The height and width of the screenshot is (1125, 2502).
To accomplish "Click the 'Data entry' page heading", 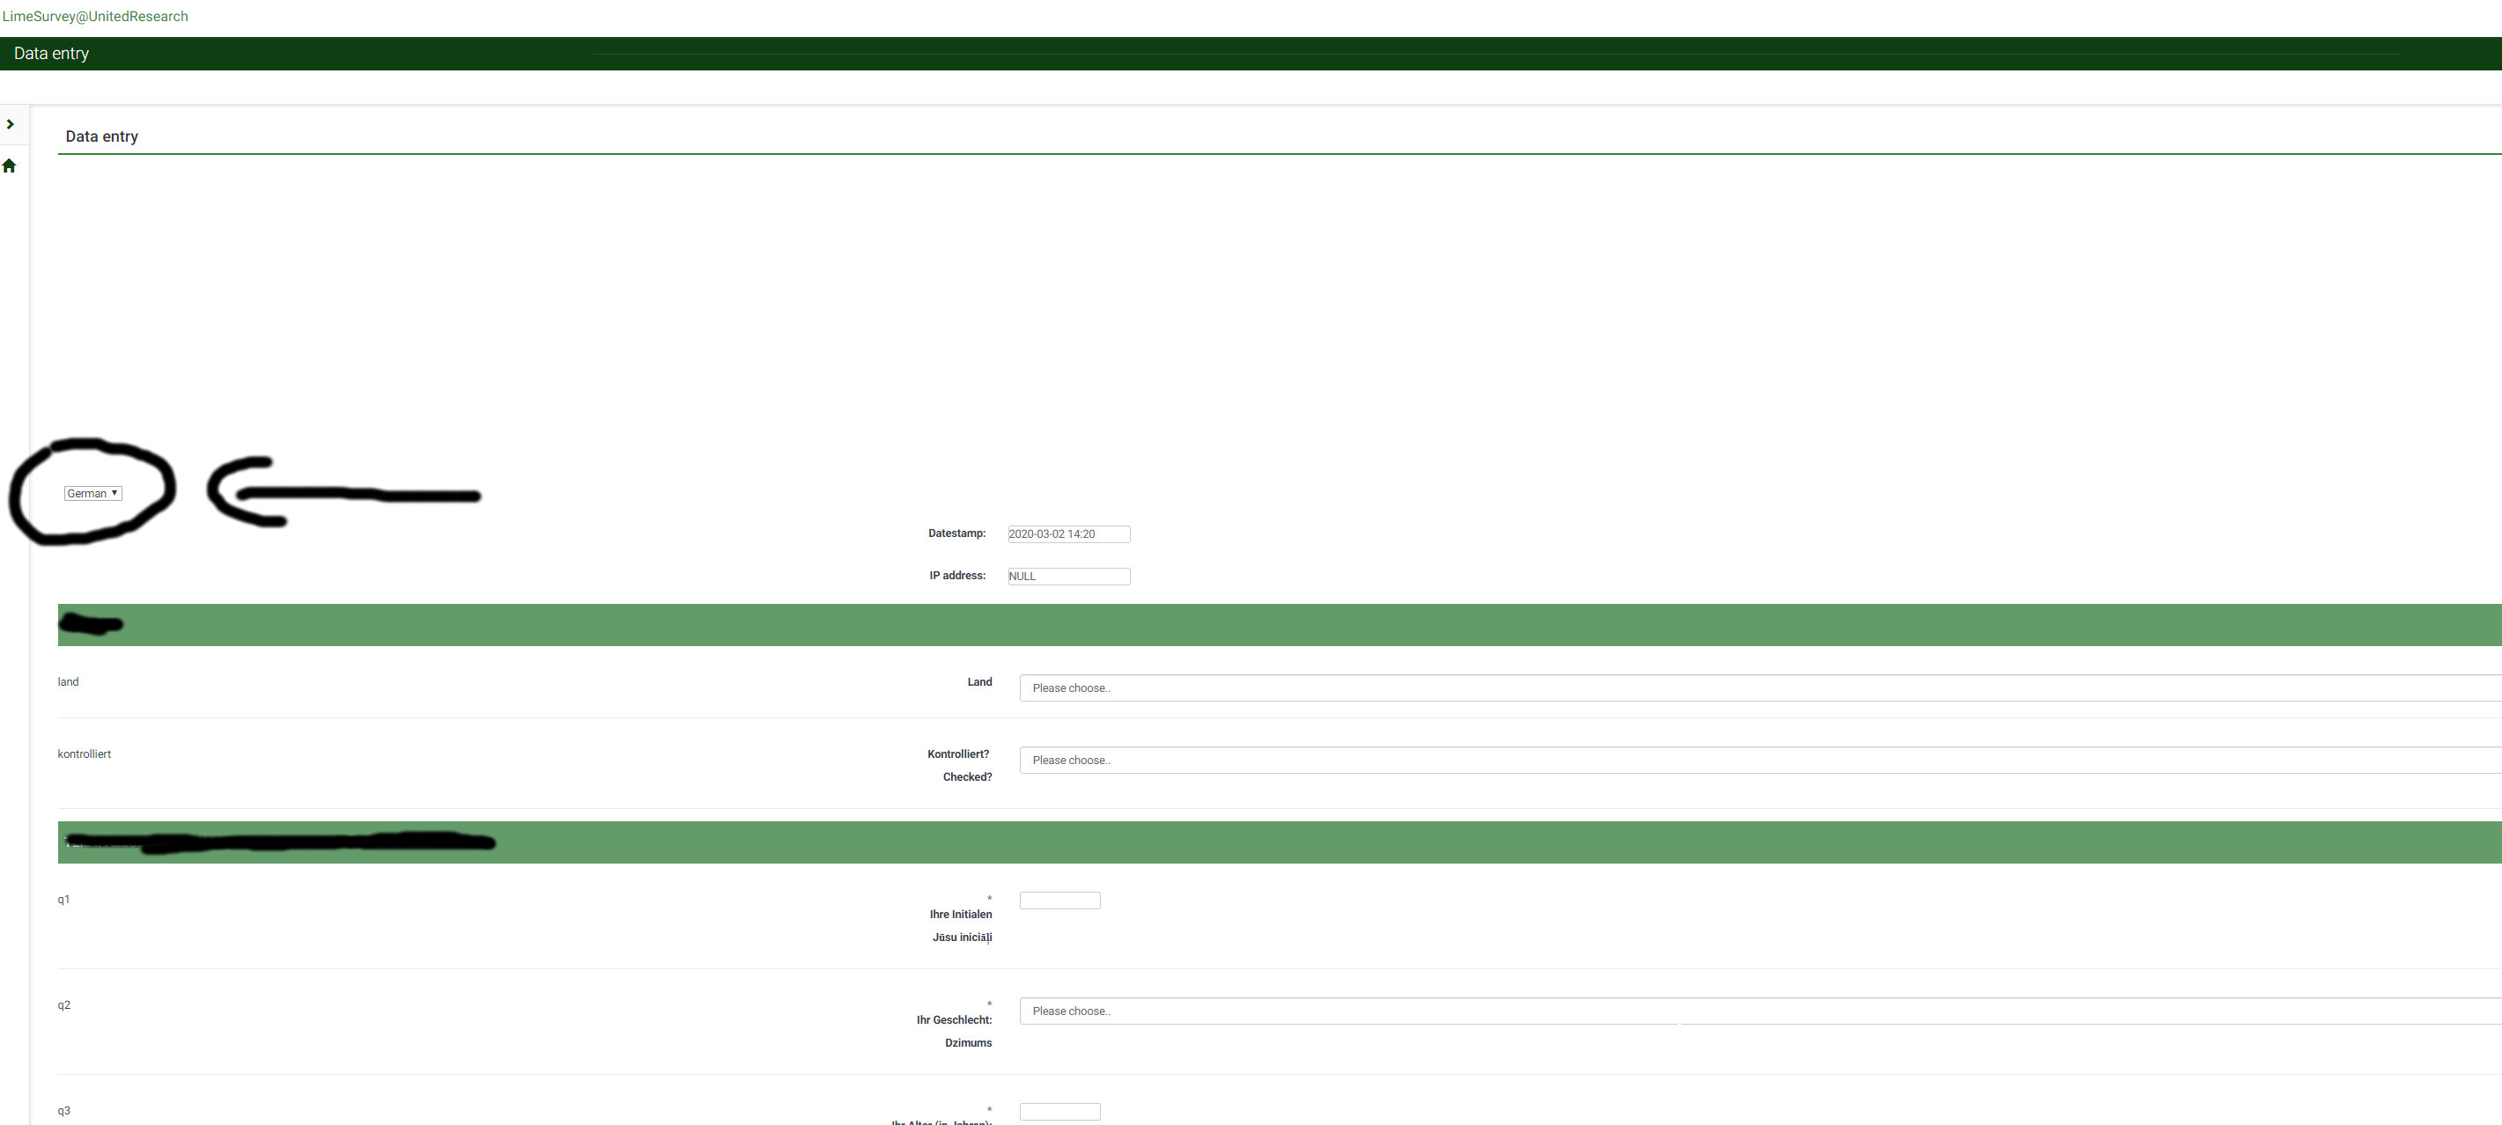I will pos(102,136).
